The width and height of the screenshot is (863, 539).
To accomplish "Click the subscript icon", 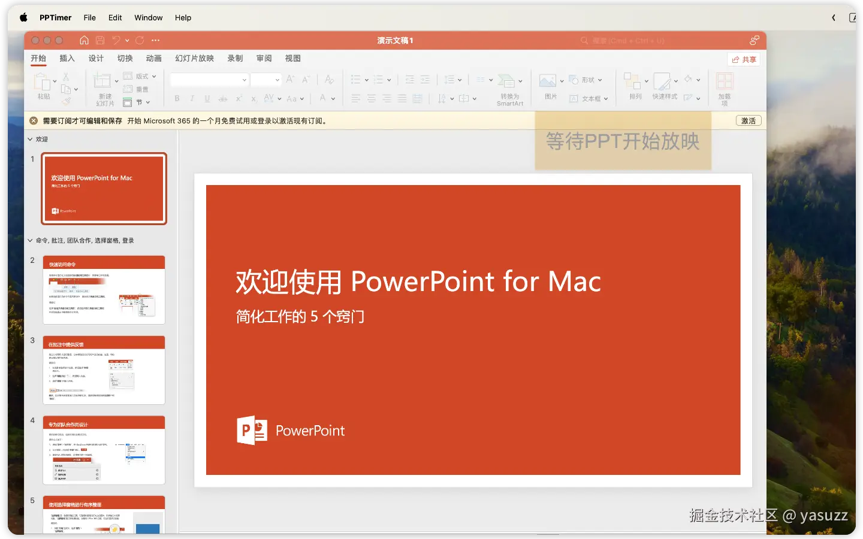I will [x=254, y=99].
